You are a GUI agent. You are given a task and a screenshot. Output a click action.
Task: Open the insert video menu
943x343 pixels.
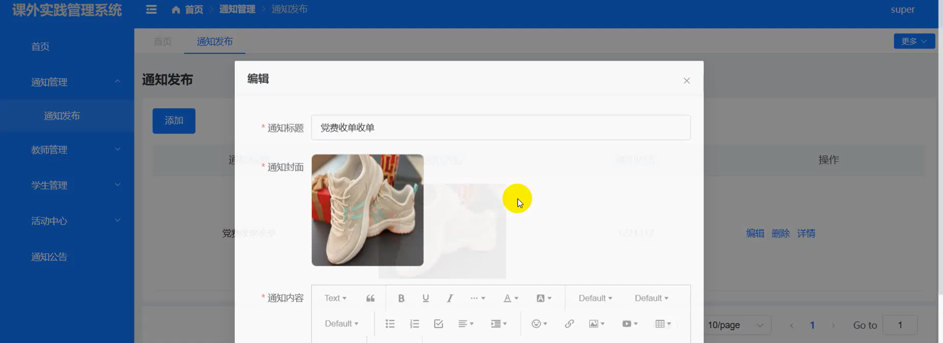click(629, 323)
